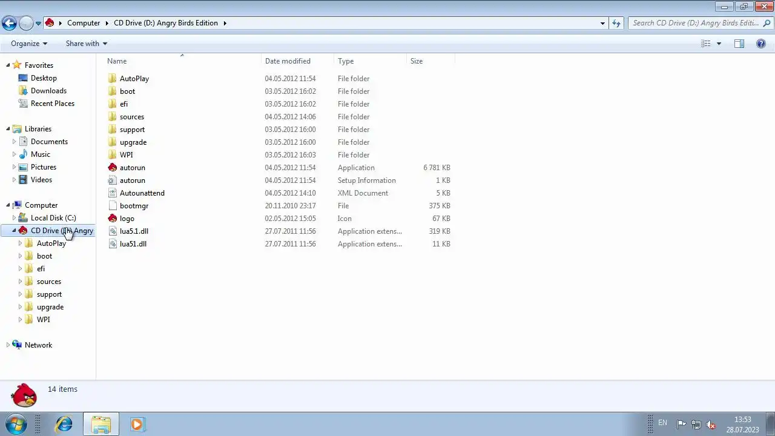Screen dimensions: 775x436
Task: Open the recent pages dropdown arrow
Action: (x=38, y=24)
